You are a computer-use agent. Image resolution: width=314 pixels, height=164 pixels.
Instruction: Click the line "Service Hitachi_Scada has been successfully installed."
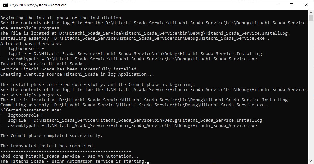[x=69, y=69]
